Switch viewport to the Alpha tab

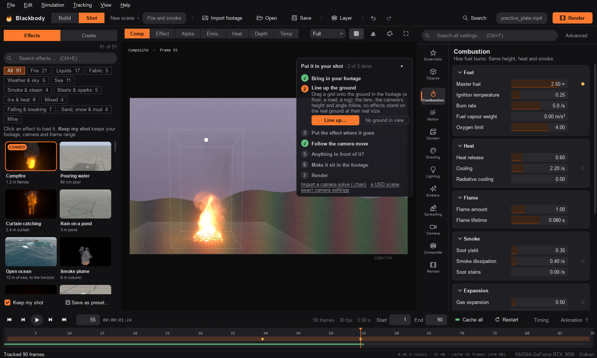[188, 34]
